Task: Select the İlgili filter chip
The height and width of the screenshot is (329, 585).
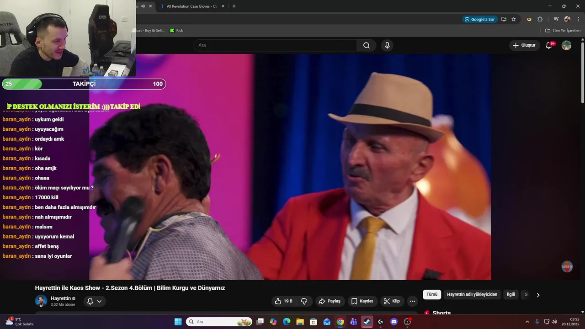Action: 511,295
